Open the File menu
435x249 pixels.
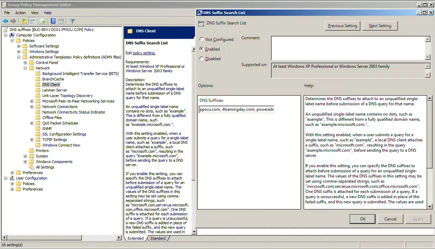7,13
